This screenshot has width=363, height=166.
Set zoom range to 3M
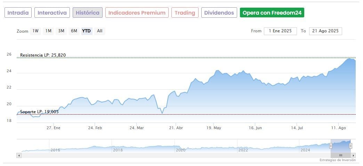coord(61,31)
